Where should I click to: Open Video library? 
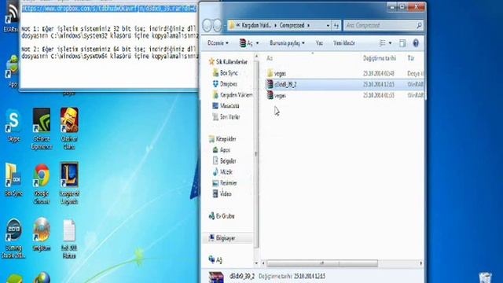coord(222,194)
